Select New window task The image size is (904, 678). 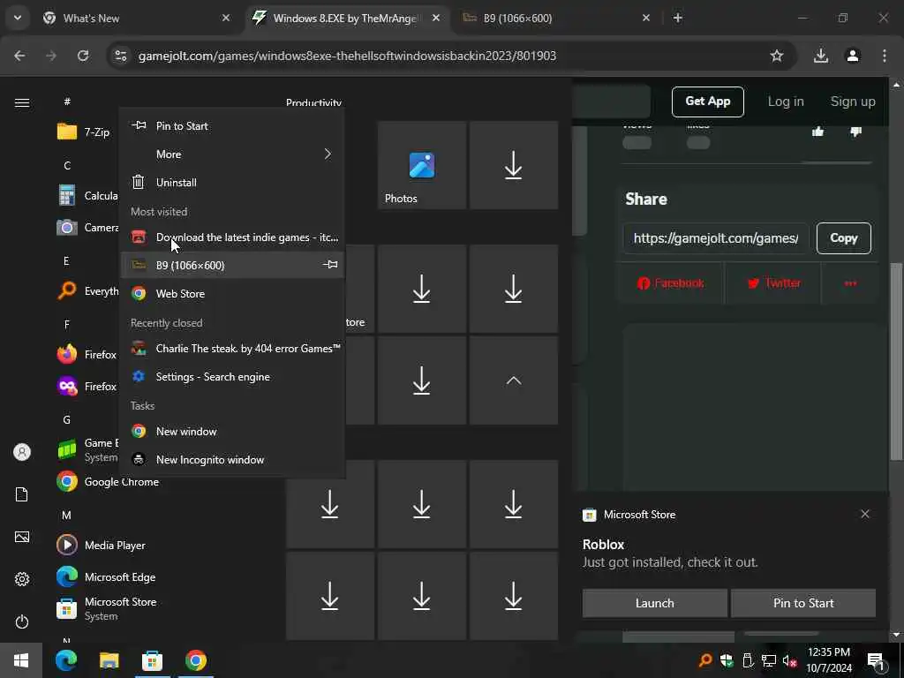[232, 431]
